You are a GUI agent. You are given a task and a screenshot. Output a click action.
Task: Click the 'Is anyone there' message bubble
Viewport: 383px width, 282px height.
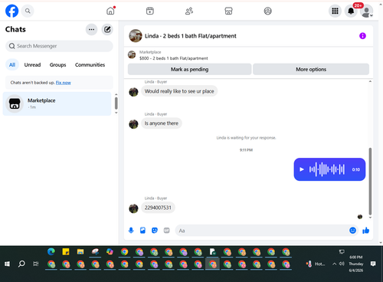tap(162, 123)
